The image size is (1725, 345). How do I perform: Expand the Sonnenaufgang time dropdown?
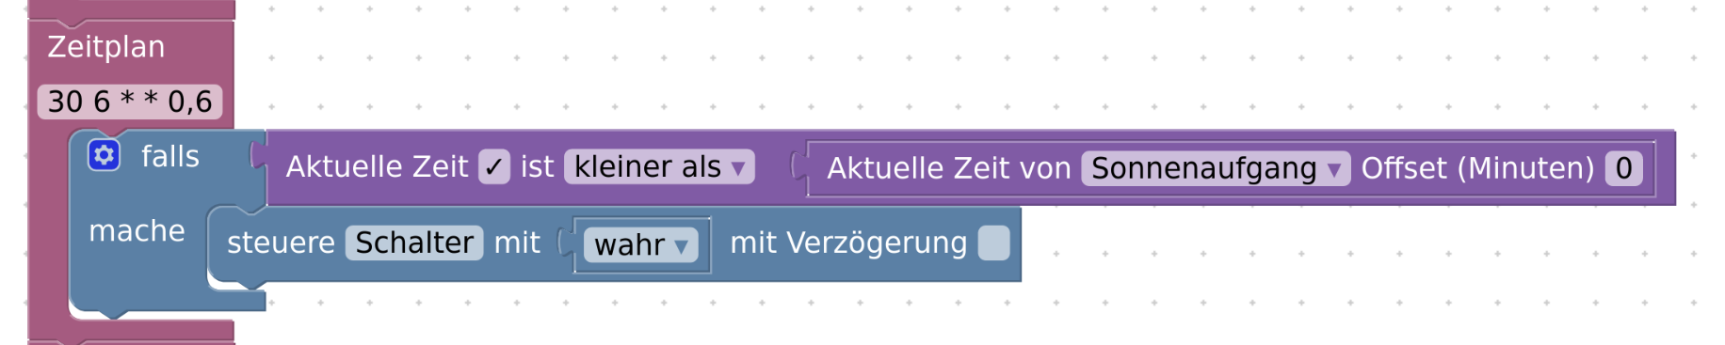(x=1216, y=168)
